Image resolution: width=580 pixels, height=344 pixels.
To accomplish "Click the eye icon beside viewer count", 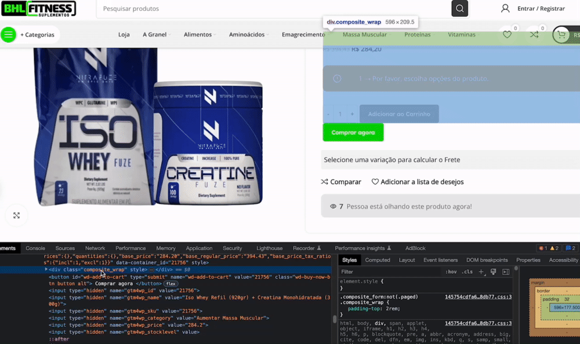I will pyautogui.click(x=333, y=207).
